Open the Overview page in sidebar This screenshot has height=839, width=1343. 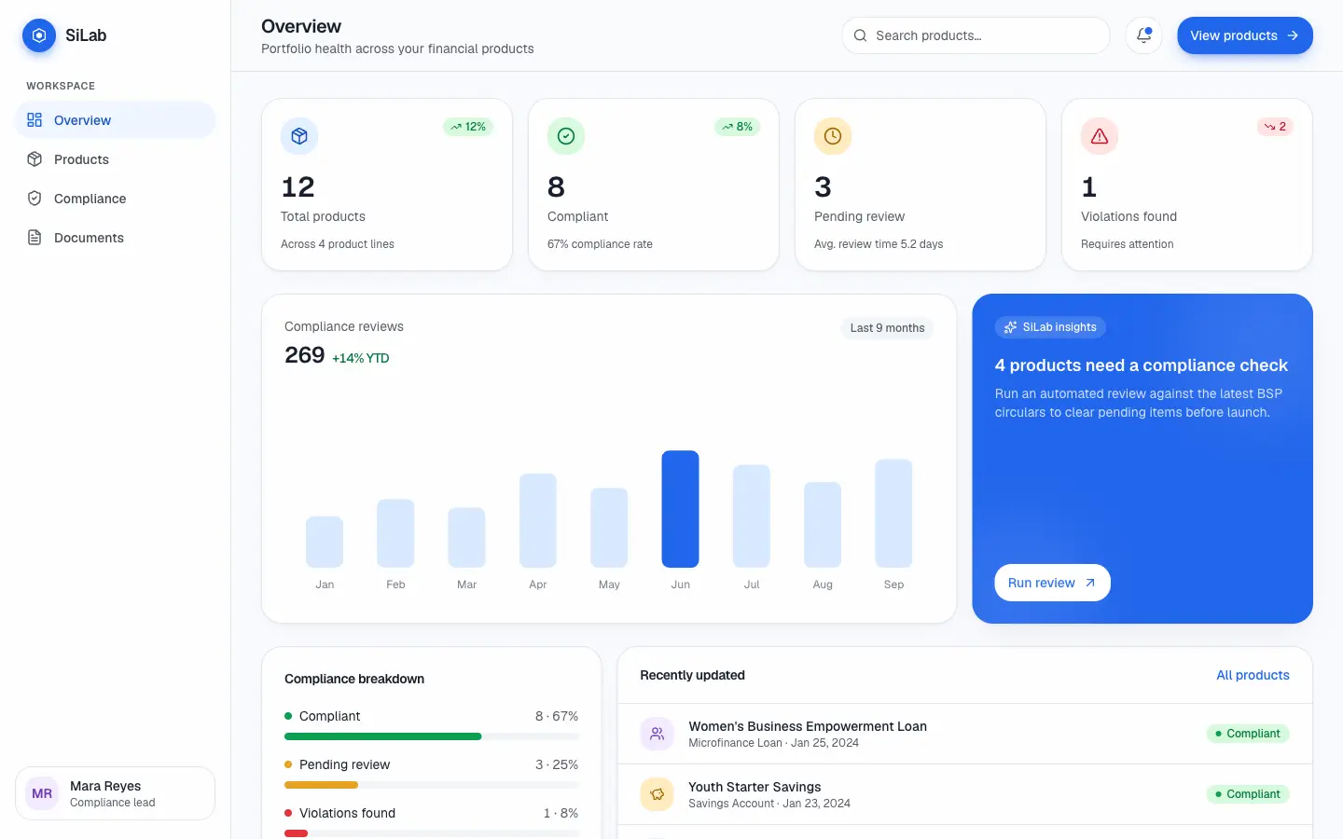(x=116, y=120)
